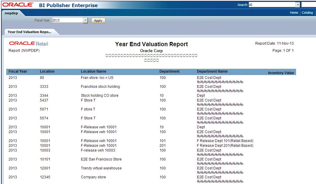
Task: Click E2E Cost Dept in the location 90 row
Action: [x=209, y=78]
